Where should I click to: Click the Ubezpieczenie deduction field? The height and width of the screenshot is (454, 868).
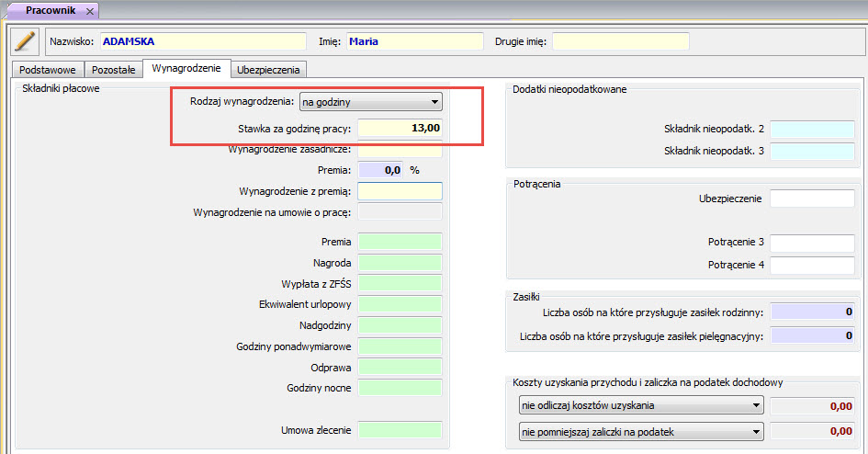pos(812,199)
